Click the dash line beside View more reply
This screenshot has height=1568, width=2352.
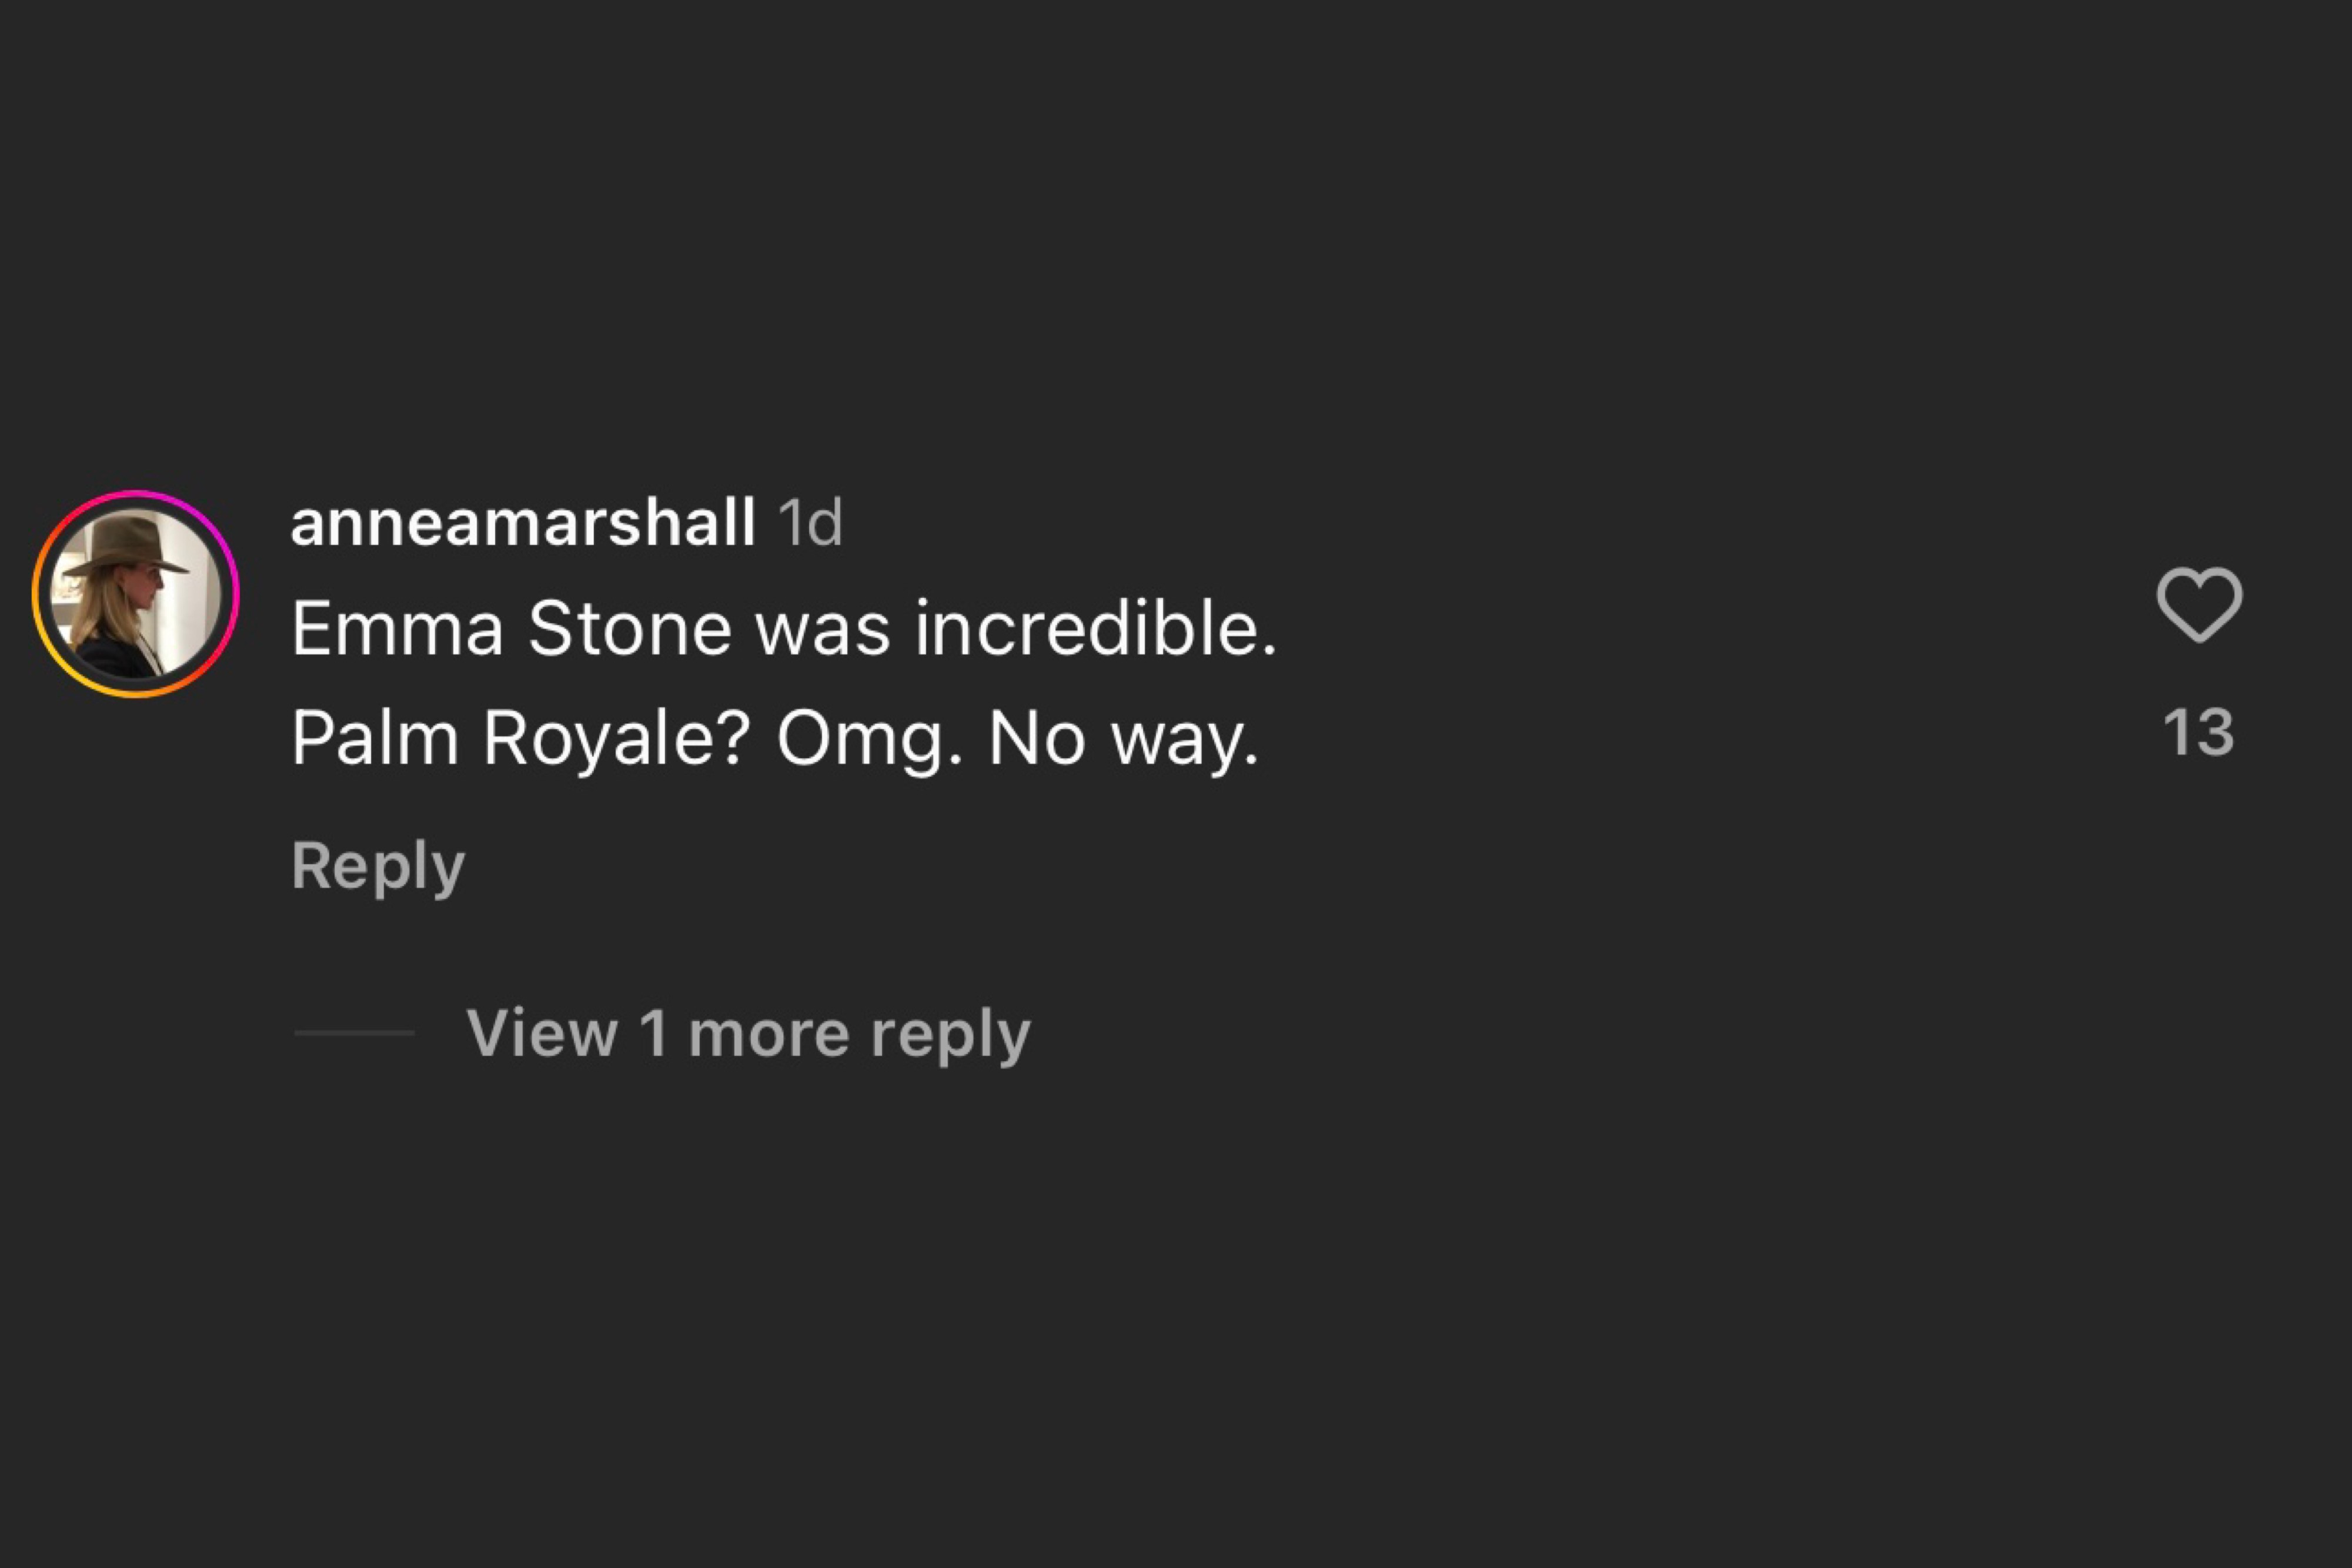coord(354,1032)
